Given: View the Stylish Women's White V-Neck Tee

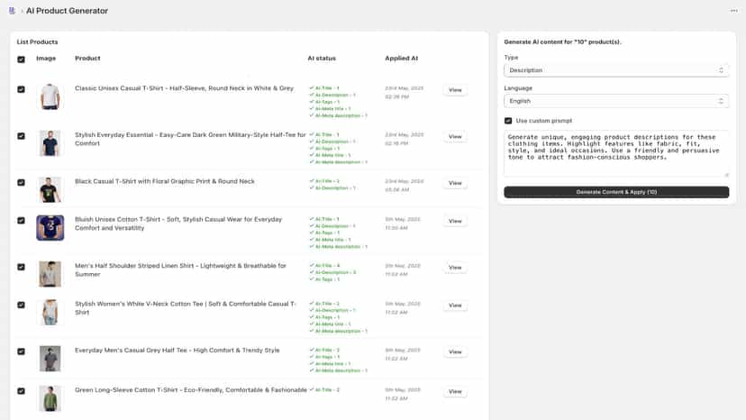Looking at the screenshot, I should tap(455, 306).
